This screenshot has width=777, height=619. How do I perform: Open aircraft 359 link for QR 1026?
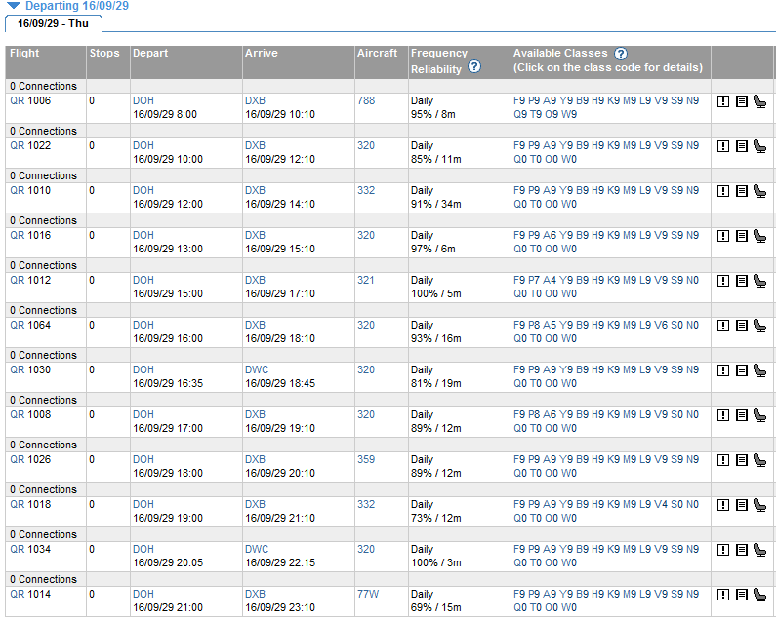[366, 459]
